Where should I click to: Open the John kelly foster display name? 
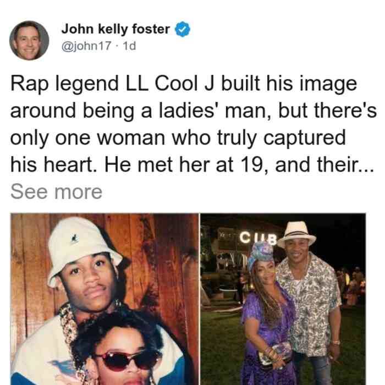[116, 29]
